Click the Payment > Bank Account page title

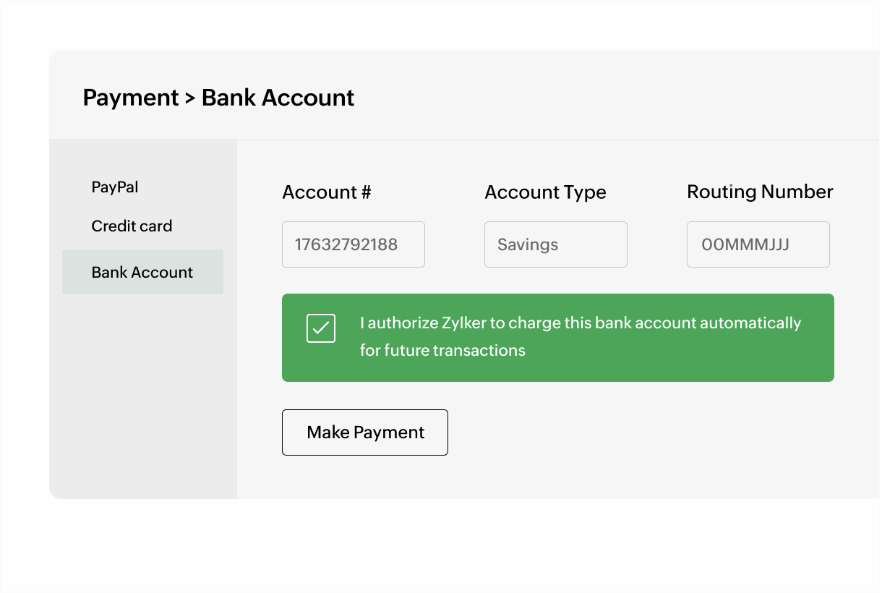pos(218,97)
